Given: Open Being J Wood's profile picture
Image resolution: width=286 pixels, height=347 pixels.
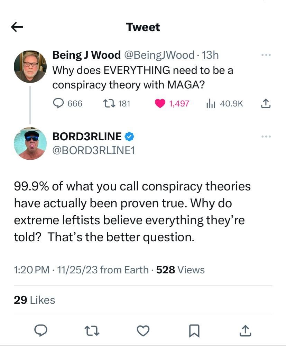Looking at the screenshot, I should [30, 66].
